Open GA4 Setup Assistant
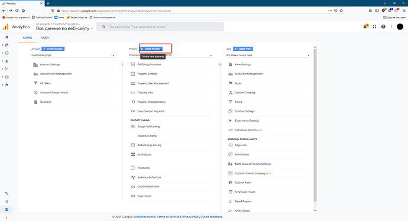This screenshot has width=408, height=221. click(x=150, y=64)
